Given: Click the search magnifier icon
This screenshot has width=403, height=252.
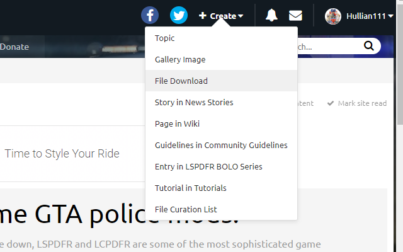Looking at the screenshot, I should click(x=369, y=46).
